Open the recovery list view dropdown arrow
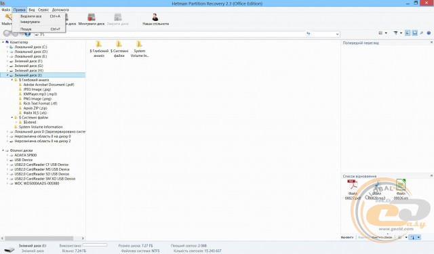 406,237
